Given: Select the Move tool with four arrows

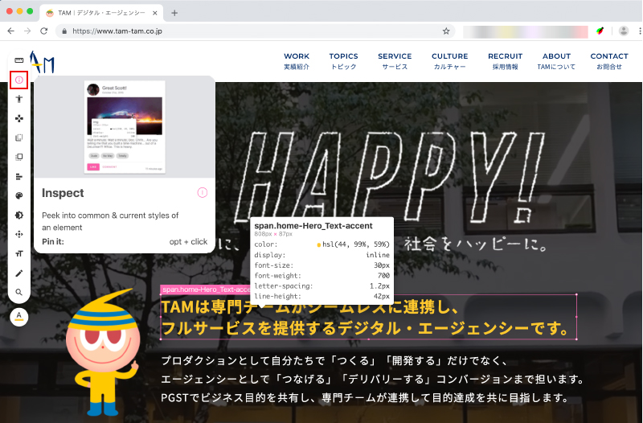Looking at the screenshot, I should tap(18, 118).
